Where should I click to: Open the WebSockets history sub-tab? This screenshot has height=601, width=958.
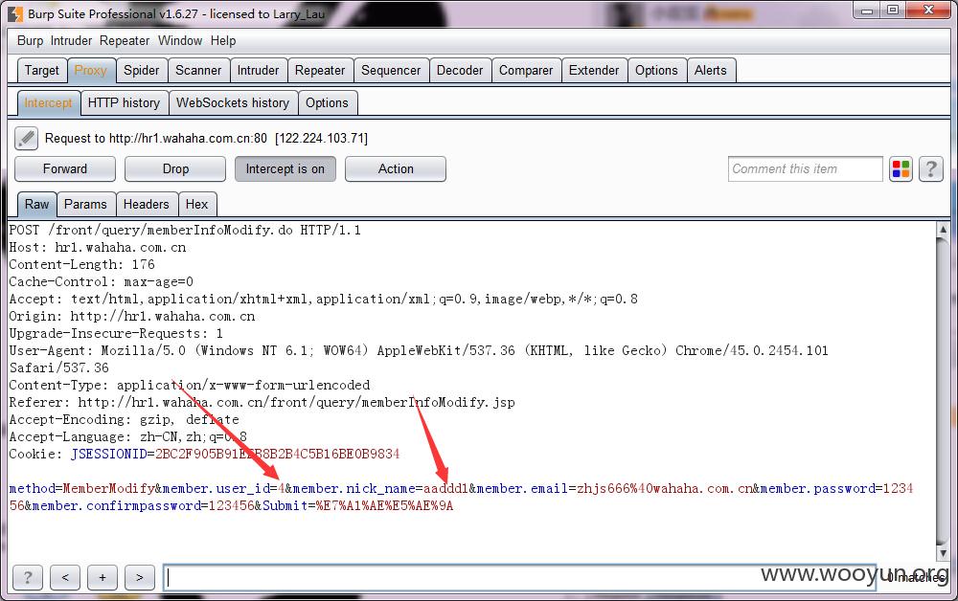pos(233,103)
